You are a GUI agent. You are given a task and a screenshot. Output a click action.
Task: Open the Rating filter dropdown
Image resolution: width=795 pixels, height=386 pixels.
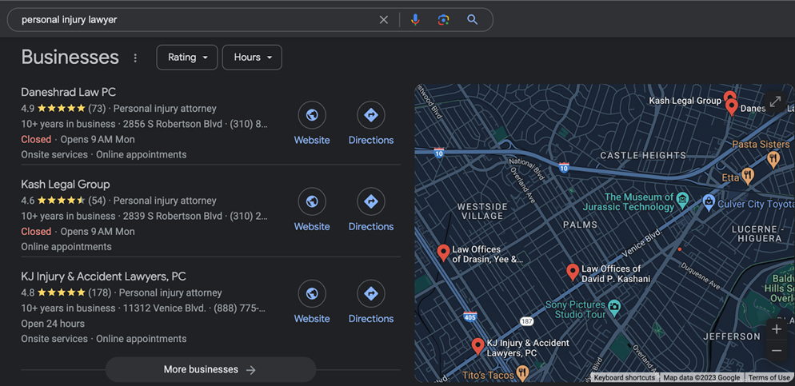pos(187,58)
